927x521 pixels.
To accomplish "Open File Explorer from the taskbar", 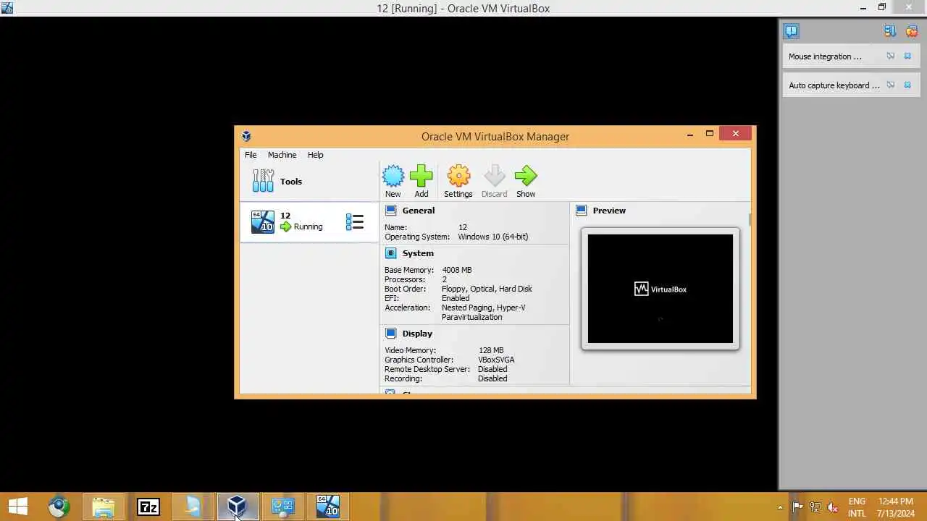I will coord(104,507).
